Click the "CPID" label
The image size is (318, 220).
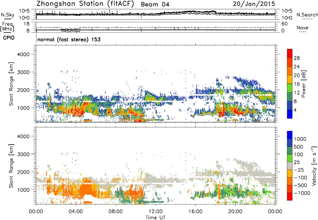[9, 38]
